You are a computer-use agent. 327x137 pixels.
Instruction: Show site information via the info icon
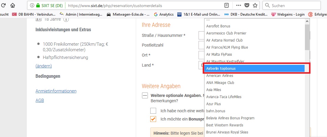tap(32, 6)
